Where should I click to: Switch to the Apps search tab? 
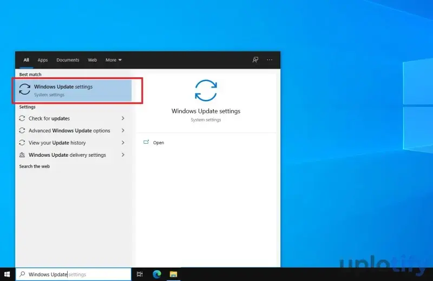tap(43, 60)
